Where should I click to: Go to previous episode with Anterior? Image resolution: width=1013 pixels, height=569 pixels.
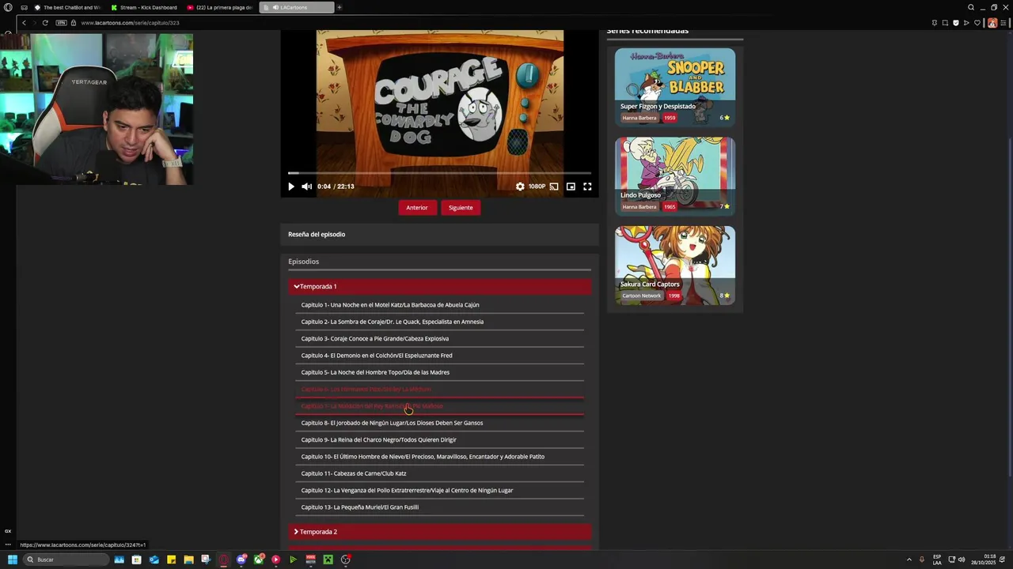pos(417,208)
